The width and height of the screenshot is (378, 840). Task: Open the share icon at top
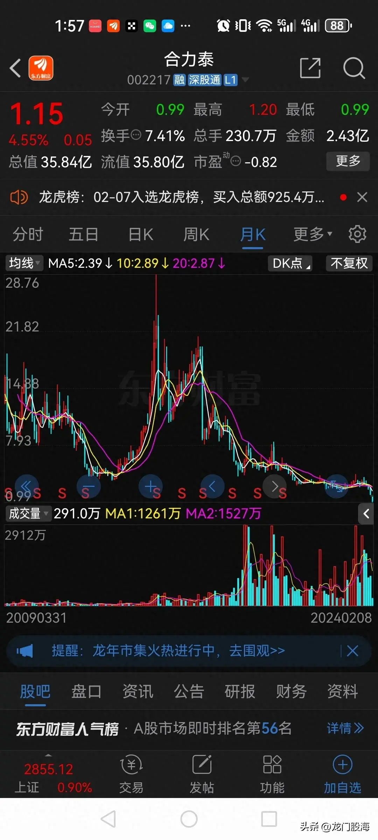point(310,68)
